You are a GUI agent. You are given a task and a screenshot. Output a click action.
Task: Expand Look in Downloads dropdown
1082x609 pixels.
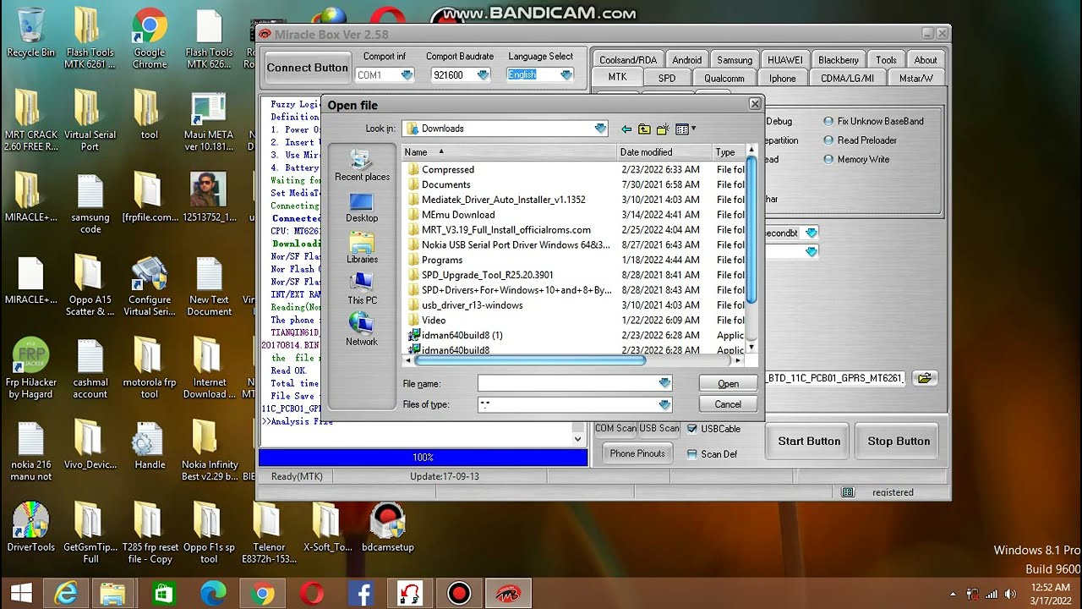[600, 129]
